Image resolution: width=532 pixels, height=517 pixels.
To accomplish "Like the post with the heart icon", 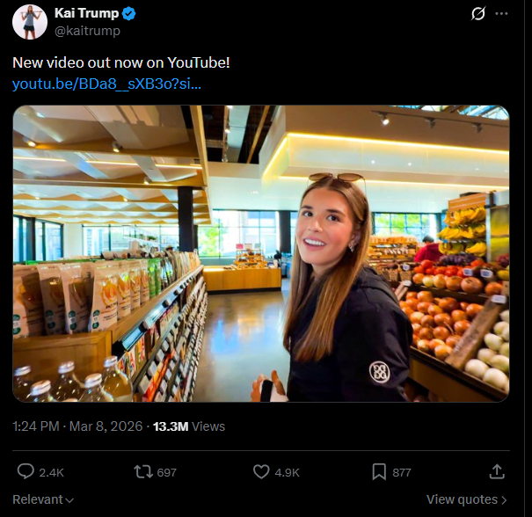I will [x=261, y=472].
